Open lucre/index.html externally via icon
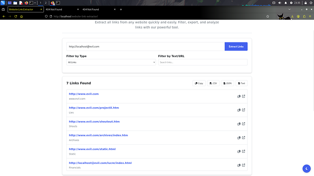314x176 pixels. tap(244, 165)
